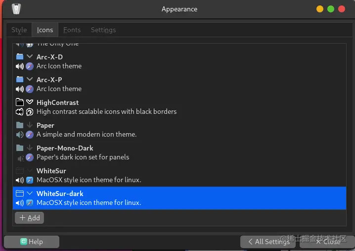The image size is (355, 251).
Task: Click the red close window button
Action: pos(342,9)
